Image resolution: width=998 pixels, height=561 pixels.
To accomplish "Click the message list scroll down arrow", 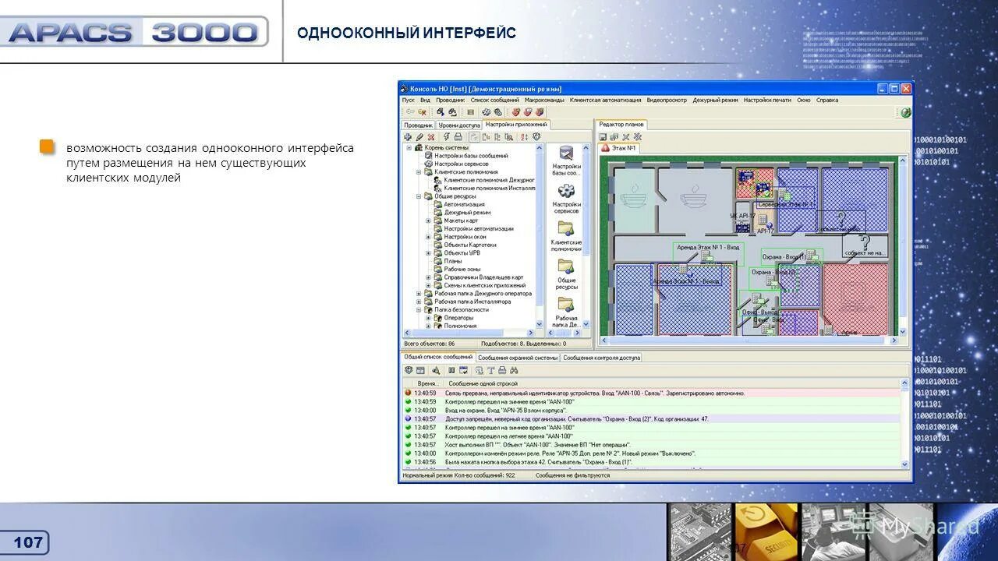I will (x=904, y=464).
